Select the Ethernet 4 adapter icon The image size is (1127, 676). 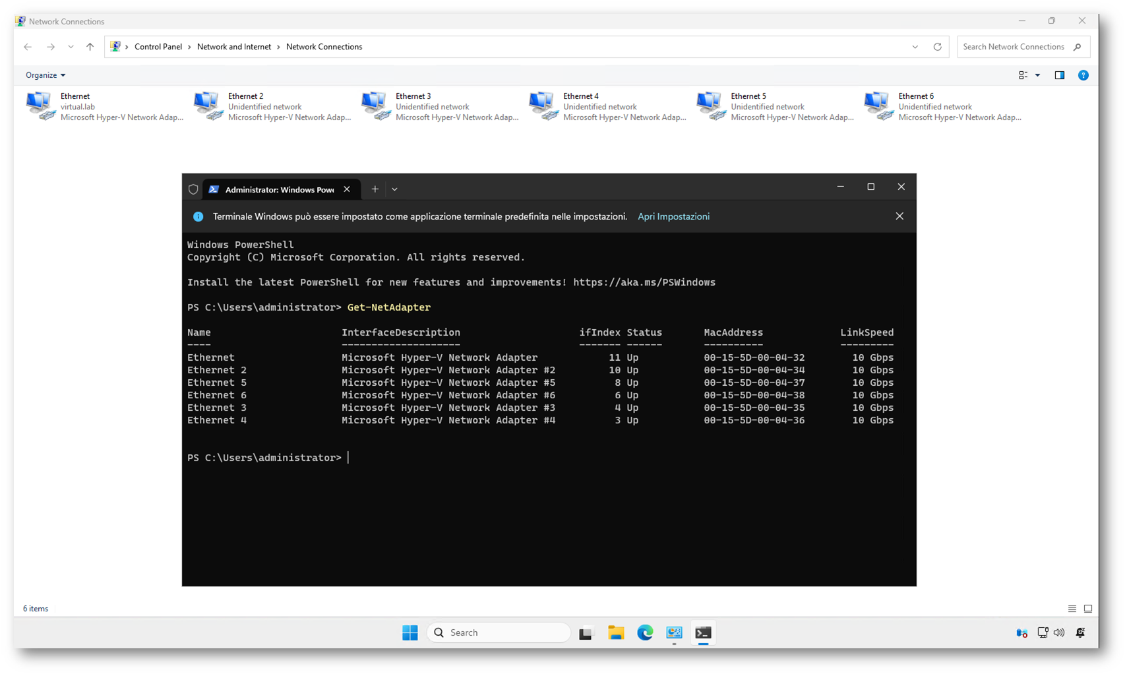click(x=542, y=106)
